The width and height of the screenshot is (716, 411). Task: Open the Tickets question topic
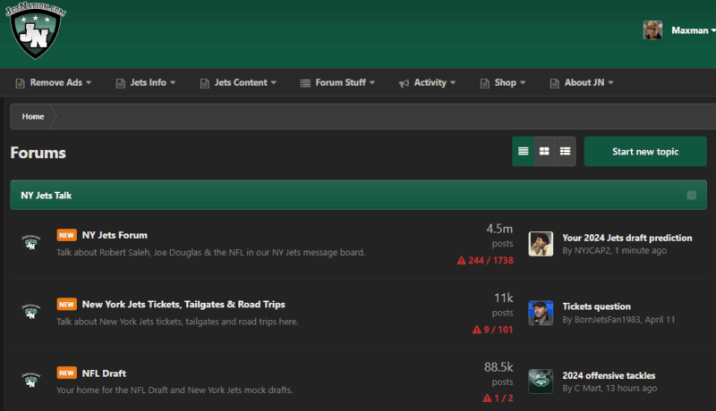point(596,306)
